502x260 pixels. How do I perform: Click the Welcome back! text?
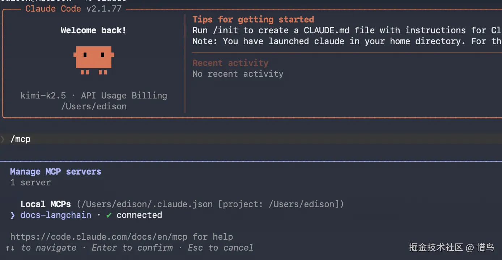pyautogui.click(x=93, y=30)
